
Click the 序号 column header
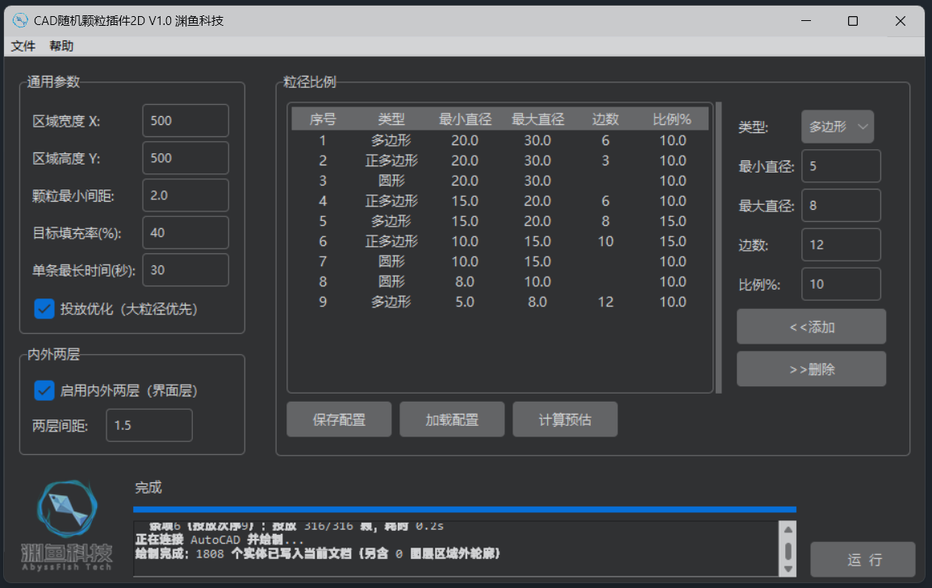click(x=323, y=119)
